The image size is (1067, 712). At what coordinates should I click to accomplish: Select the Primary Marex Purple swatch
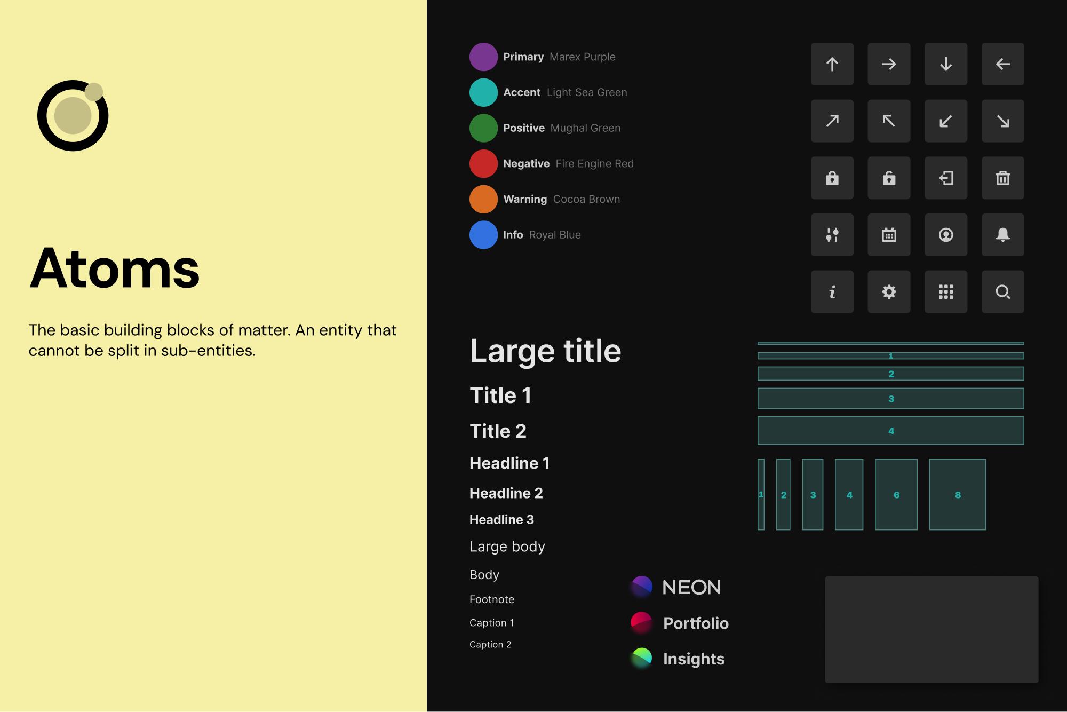click(483, 57)
